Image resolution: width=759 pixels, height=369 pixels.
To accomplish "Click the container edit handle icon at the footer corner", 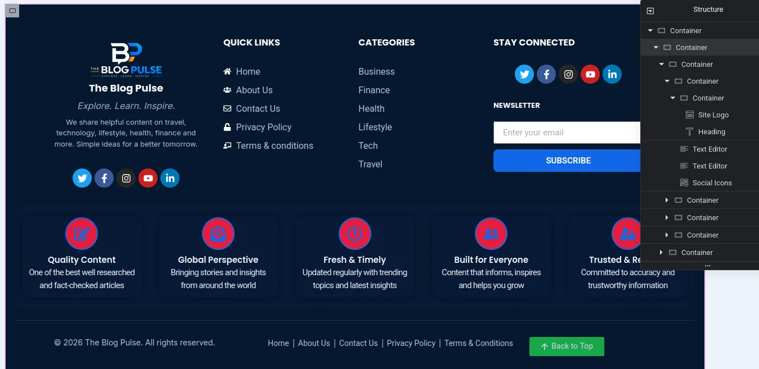I will coord(12,11).
